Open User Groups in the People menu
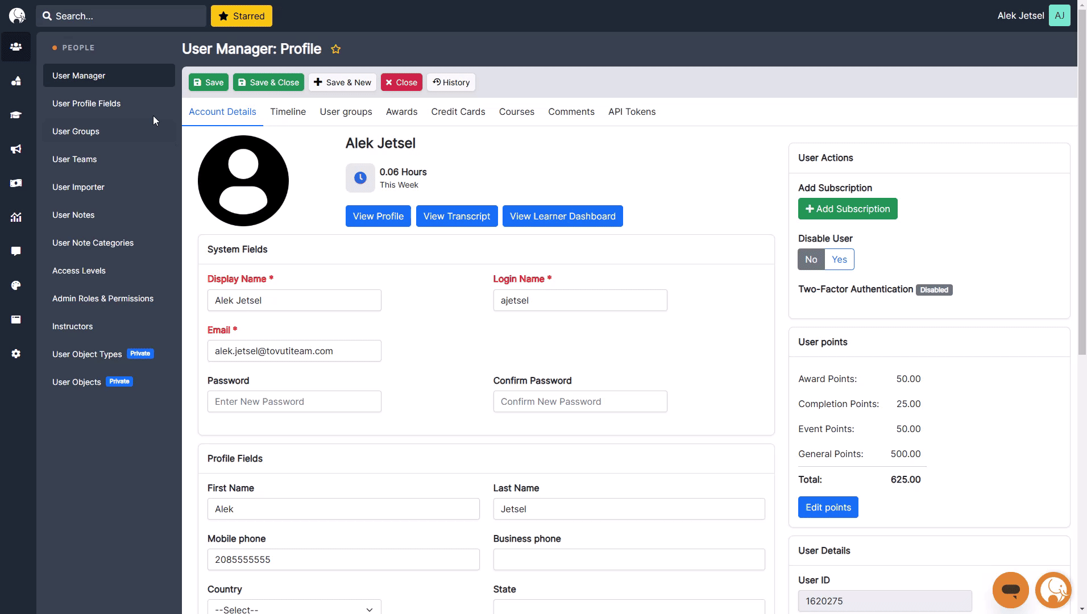Viewport: 1087px width, 614px height. tap(76, 131)
